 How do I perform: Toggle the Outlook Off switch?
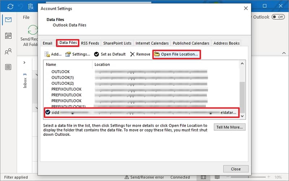[278, 17]
